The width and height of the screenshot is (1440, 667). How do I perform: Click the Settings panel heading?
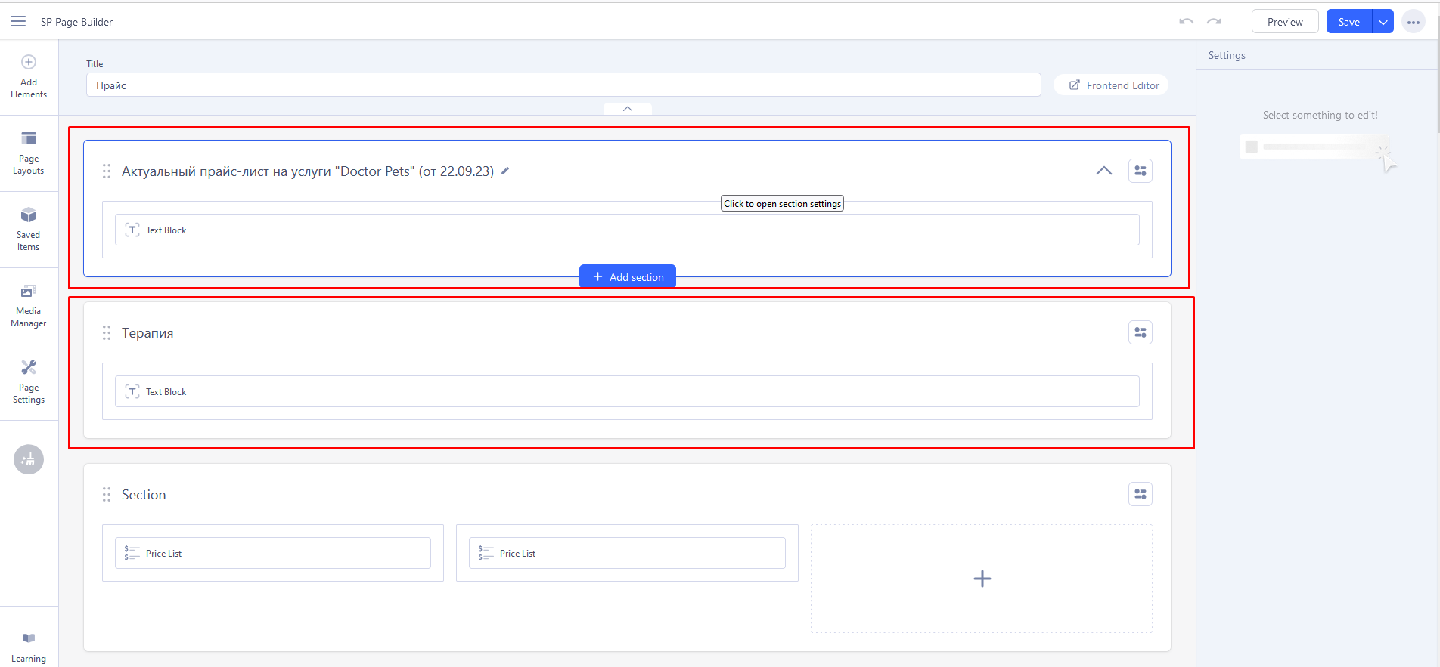point(1227,55)
